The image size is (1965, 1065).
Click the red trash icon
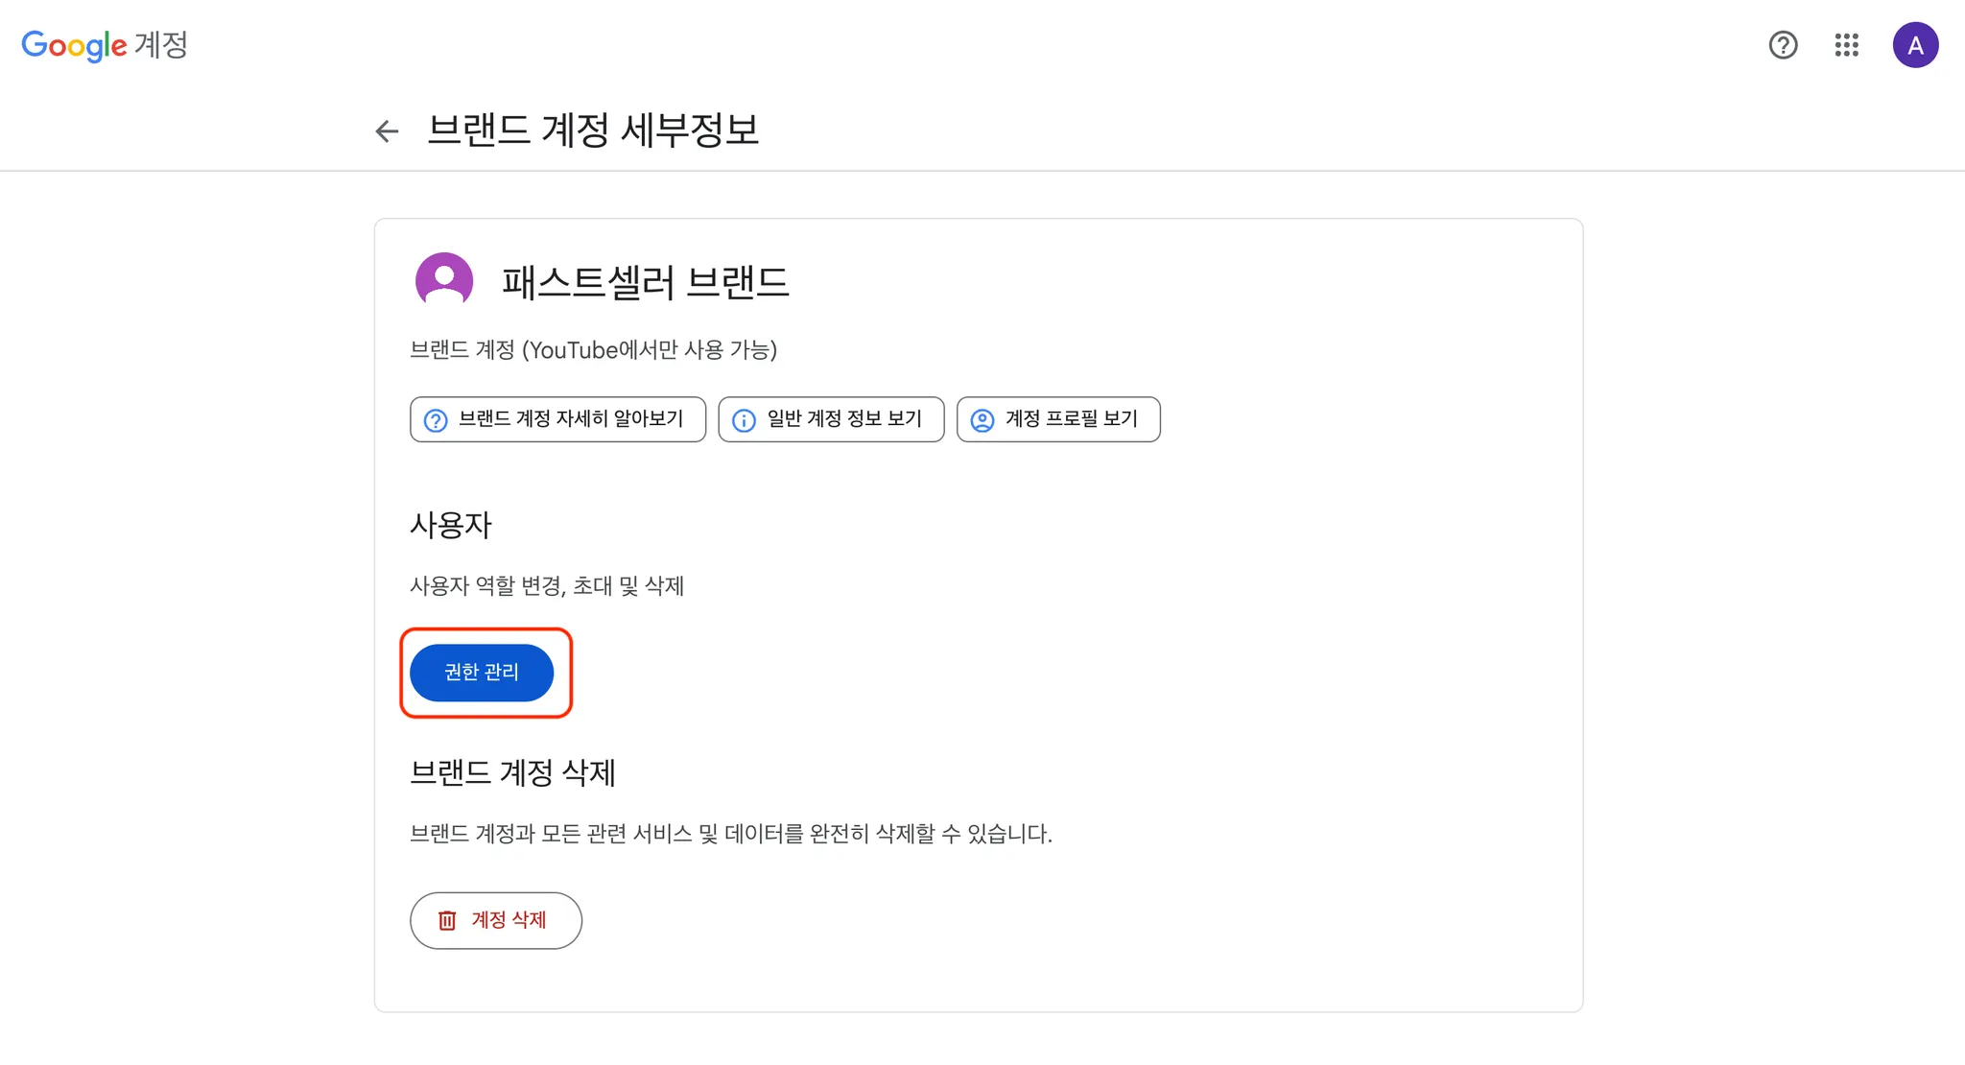coord(447,921)
